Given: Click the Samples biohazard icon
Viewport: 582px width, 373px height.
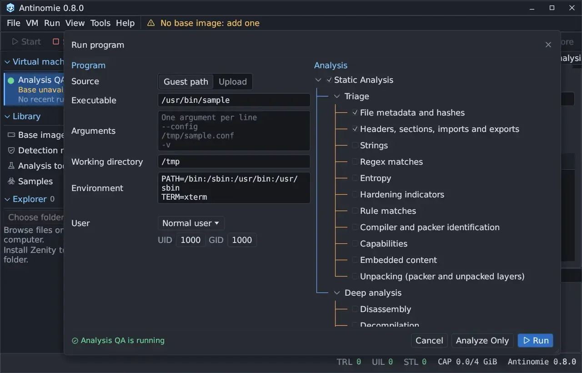Looking at the screenshot, I should coord(11,181).
